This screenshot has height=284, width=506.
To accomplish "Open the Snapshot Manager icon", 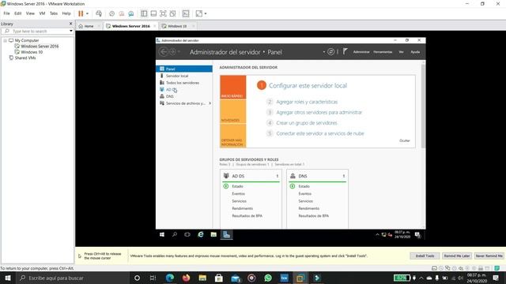I will [131, 13].
